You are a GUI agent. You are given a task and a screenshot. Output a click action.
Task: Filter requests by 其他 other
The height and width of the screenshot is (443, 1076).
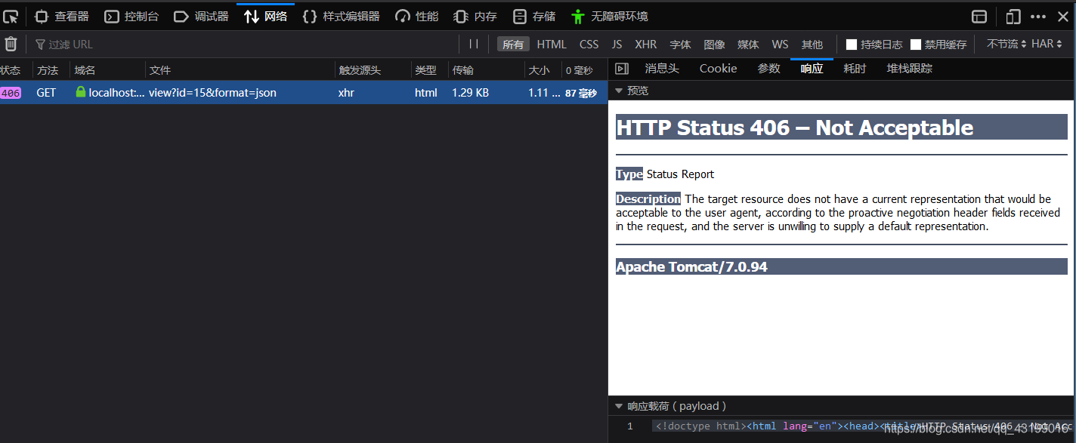tap(812, 45)
